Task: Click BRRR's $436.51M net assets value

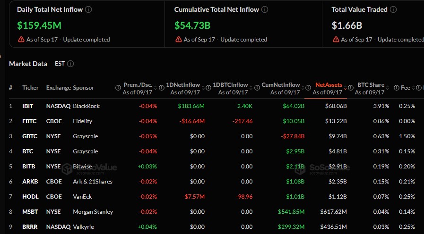Action: pyautogui.click(x=333, y=227)
